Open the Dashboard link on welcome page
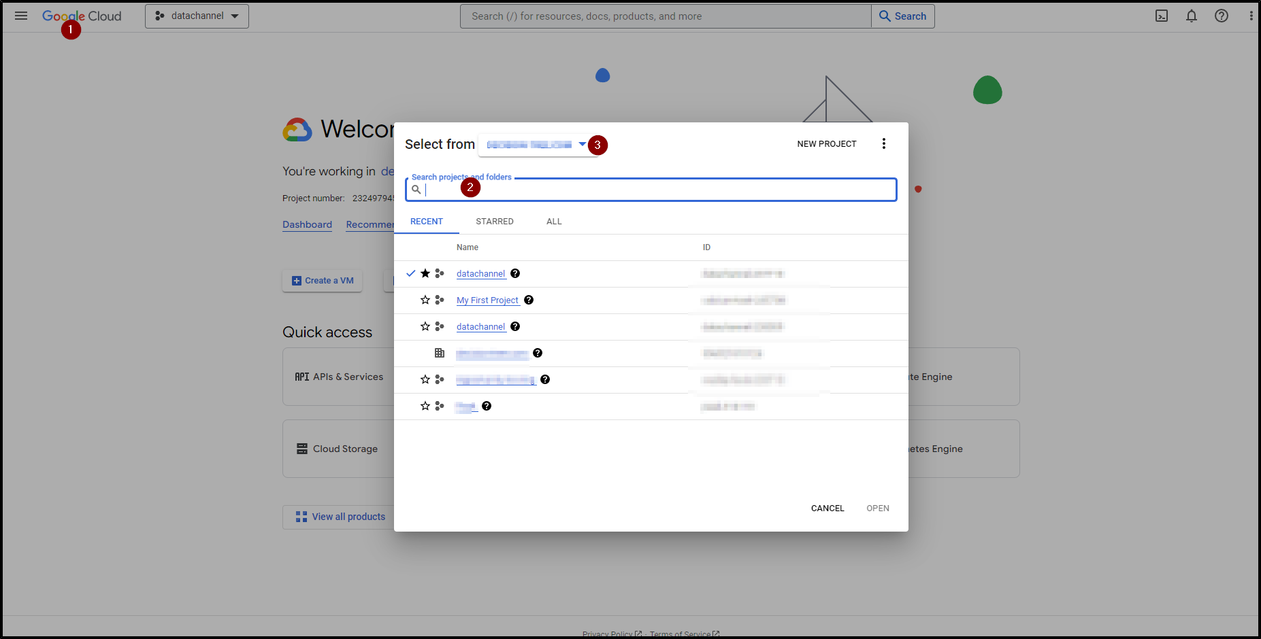This screenshot has width=1261, height=639. [x=307, y=224]
